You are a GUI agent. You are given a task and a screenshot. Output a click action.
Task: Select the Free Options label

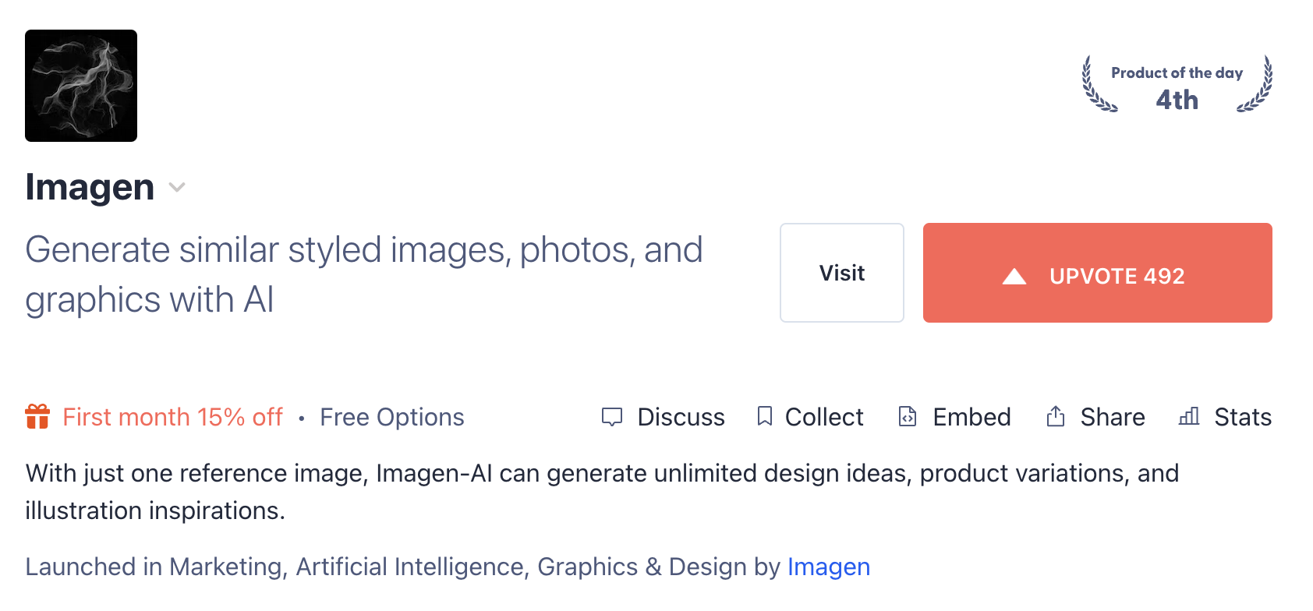[x=391, y=417]
